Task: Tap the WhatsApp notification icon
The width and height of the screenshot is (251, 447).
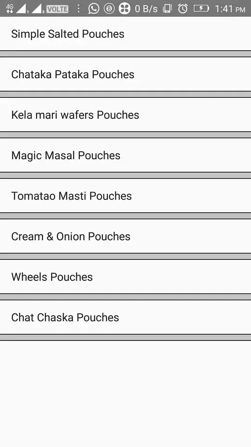Action: click(93, 8)
